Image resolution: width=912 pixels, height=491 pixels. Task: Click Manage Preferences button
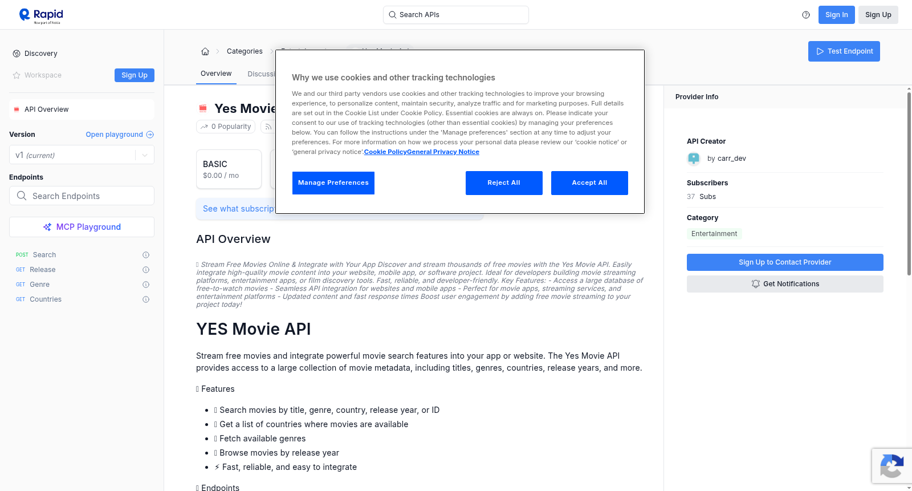(x=333, y=183)
